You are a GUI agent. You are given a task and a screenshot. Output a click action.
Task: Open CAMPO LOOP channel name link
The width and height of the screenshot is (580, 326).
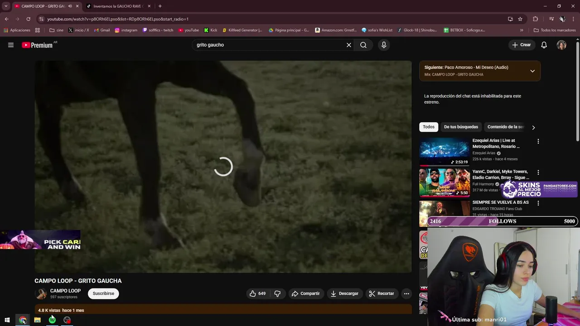[x=65, y=291]
